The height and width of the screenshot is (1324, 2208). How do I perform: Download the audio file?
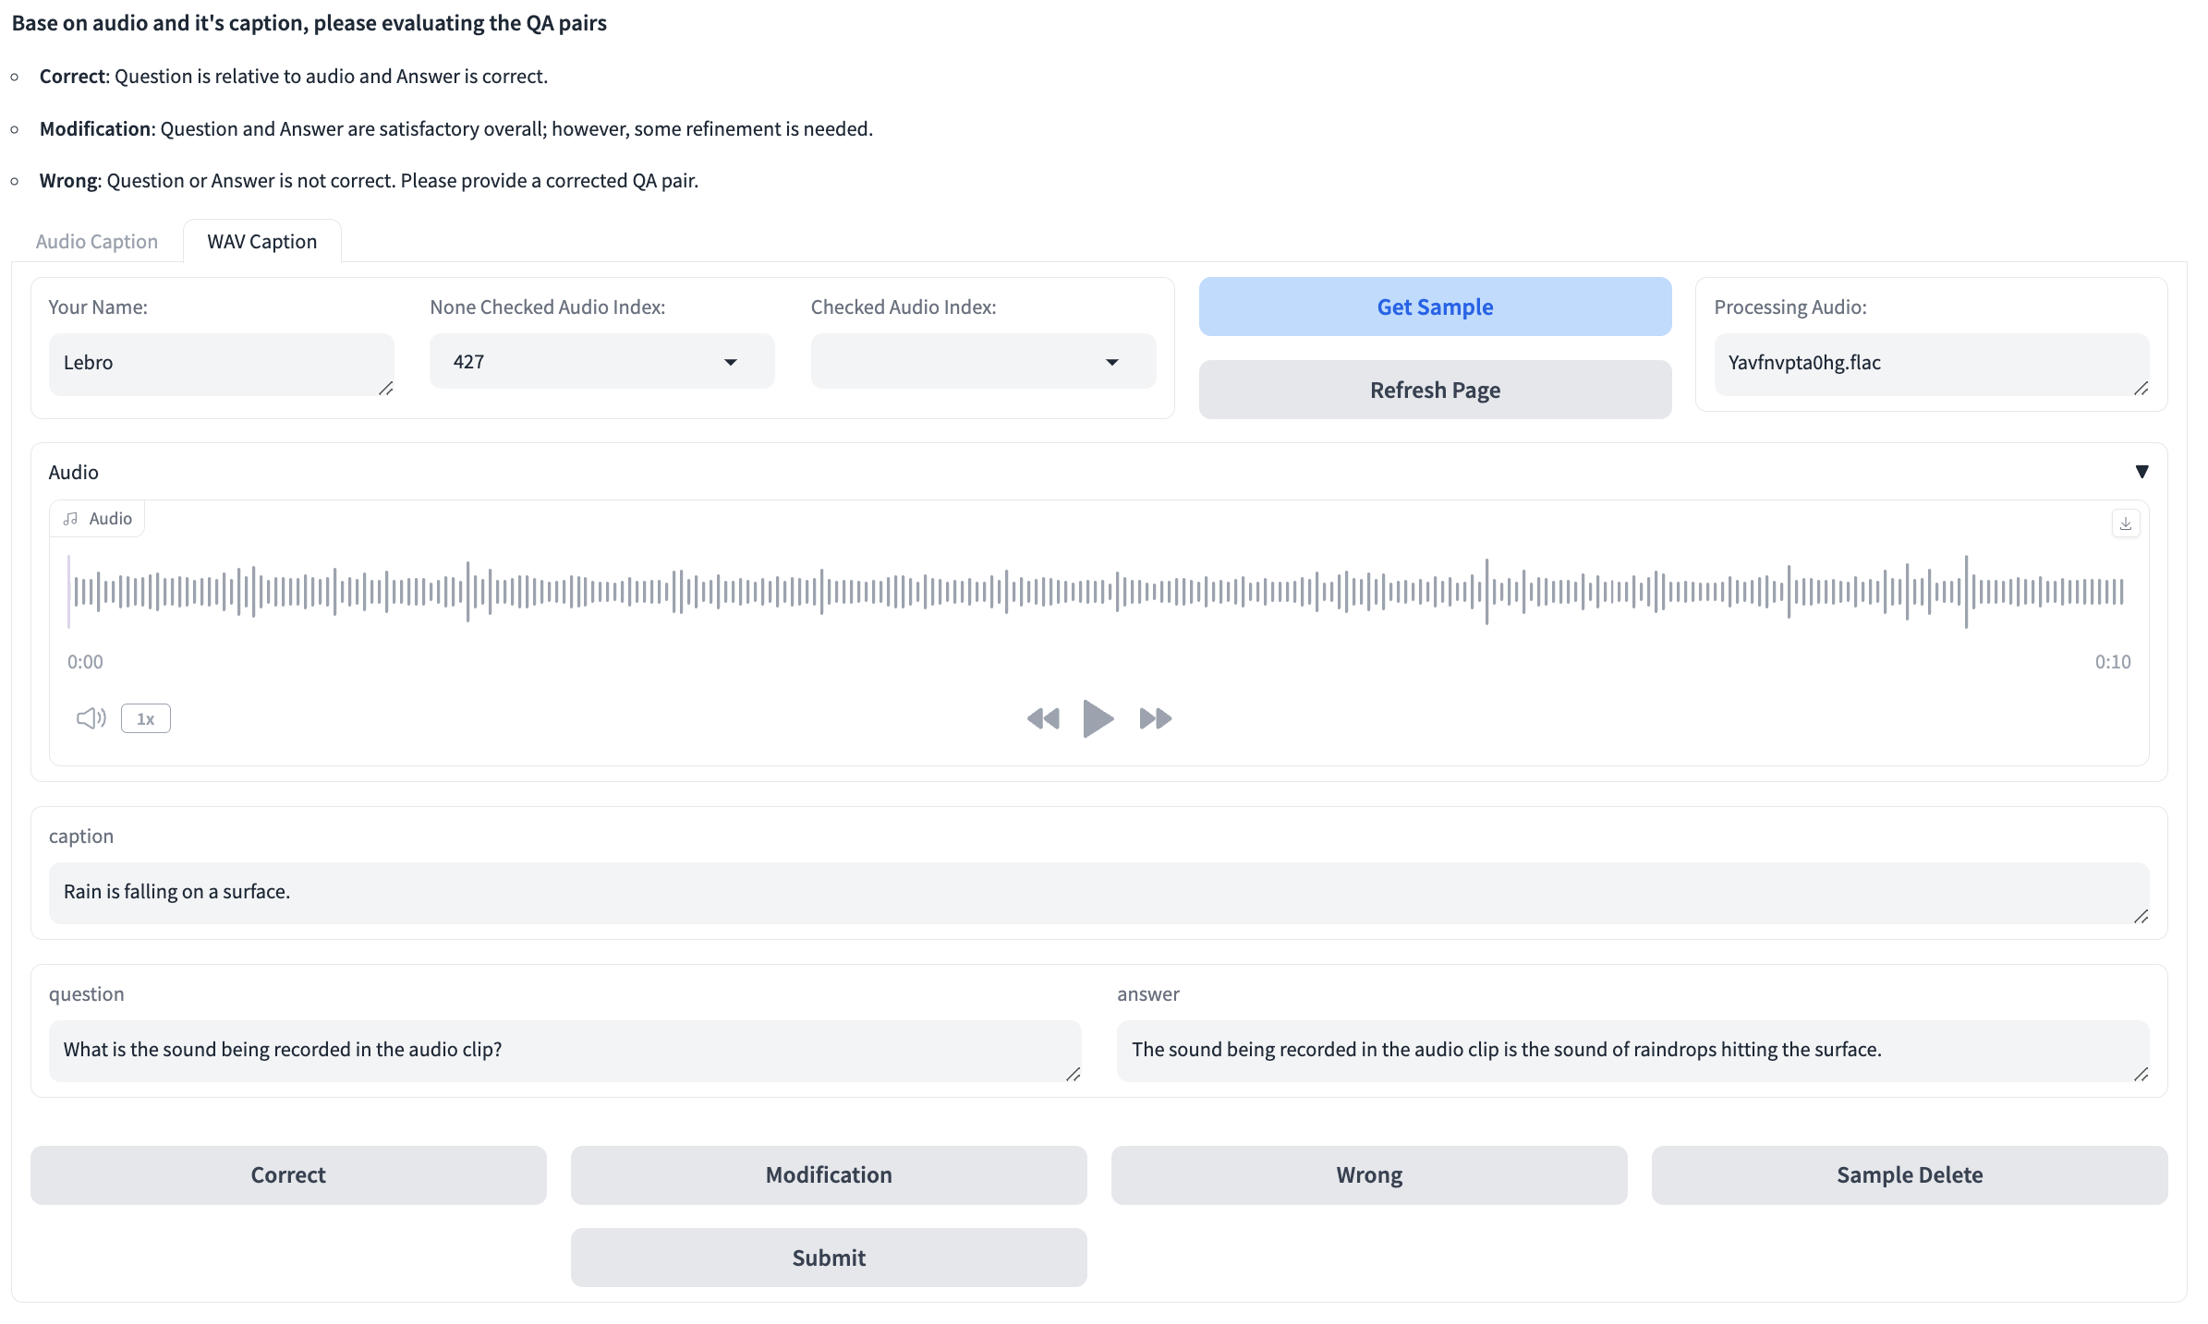click(2125, 524)
